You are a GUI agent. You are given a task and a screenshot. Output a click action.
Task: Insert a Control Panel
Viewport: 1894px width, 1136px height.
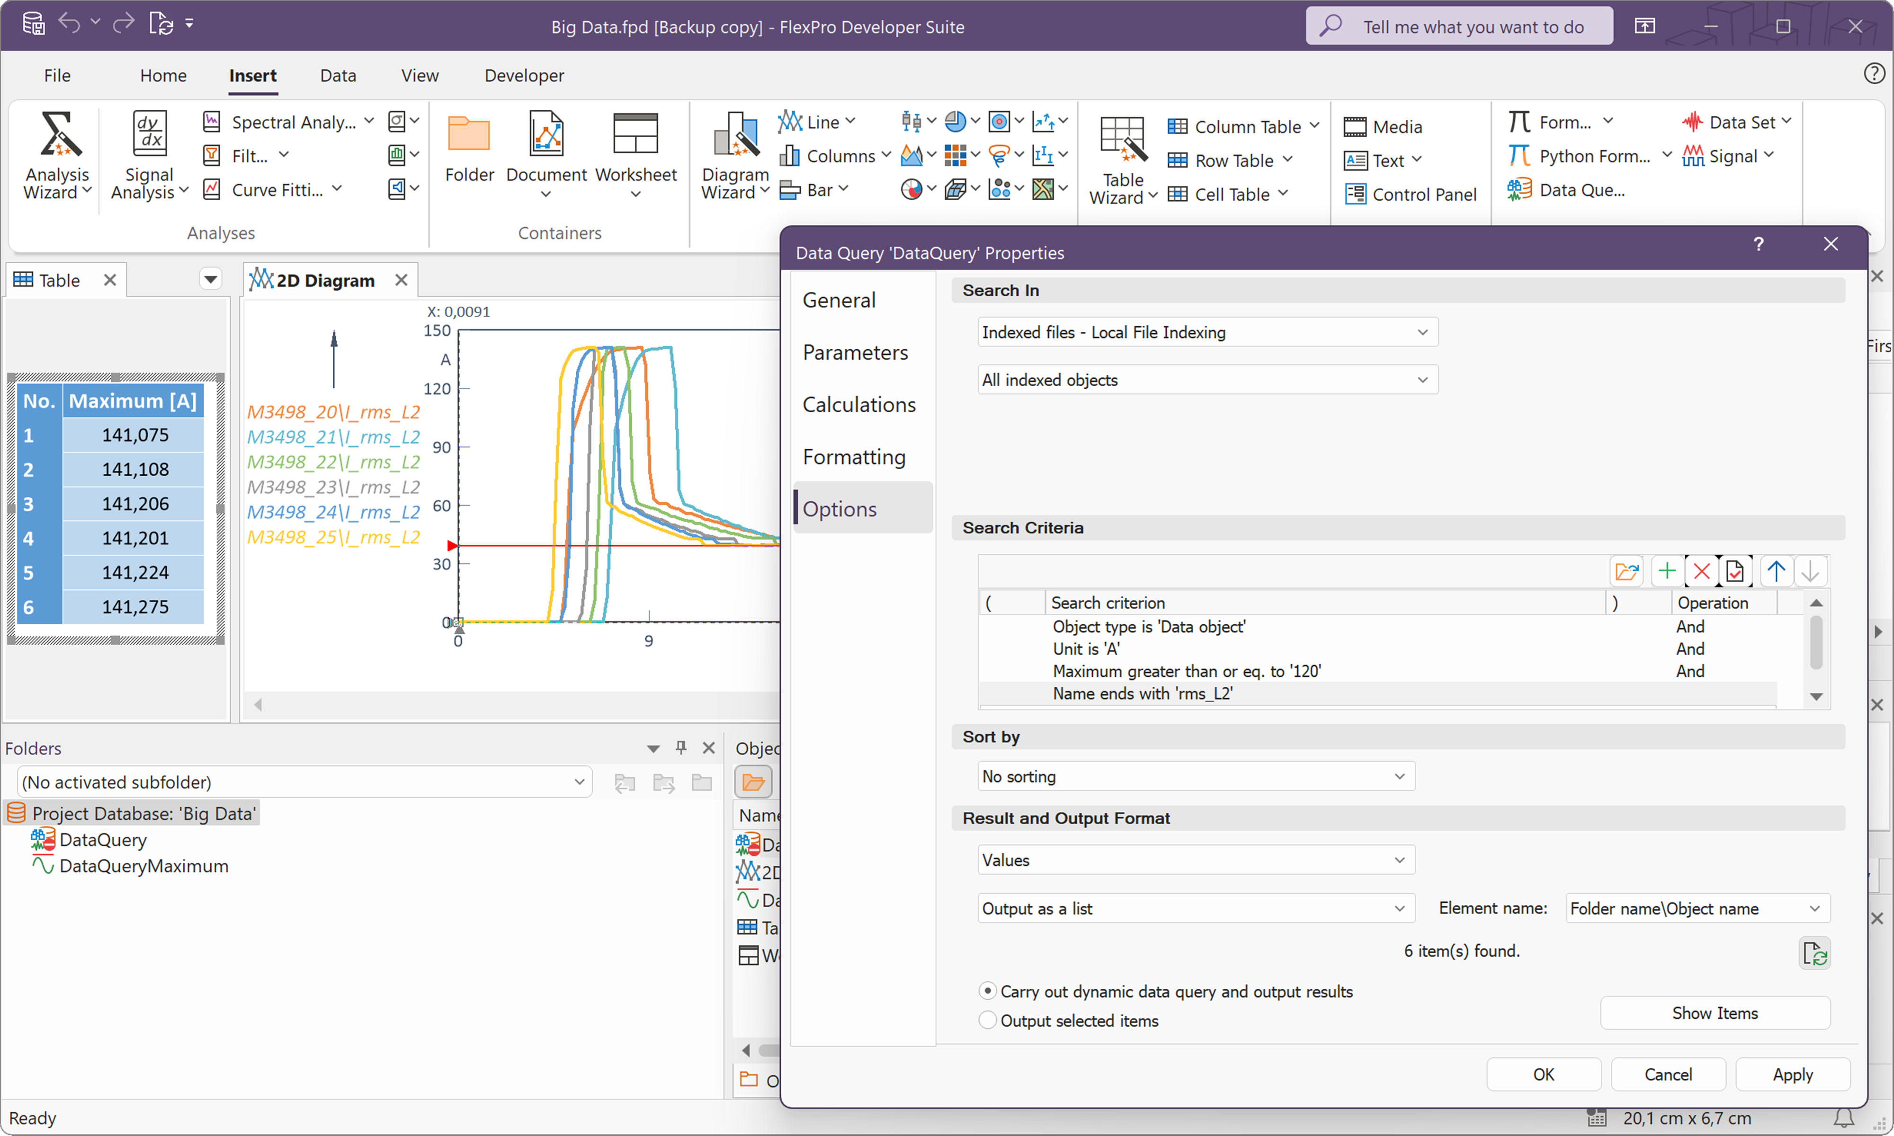coord(1410,194)
